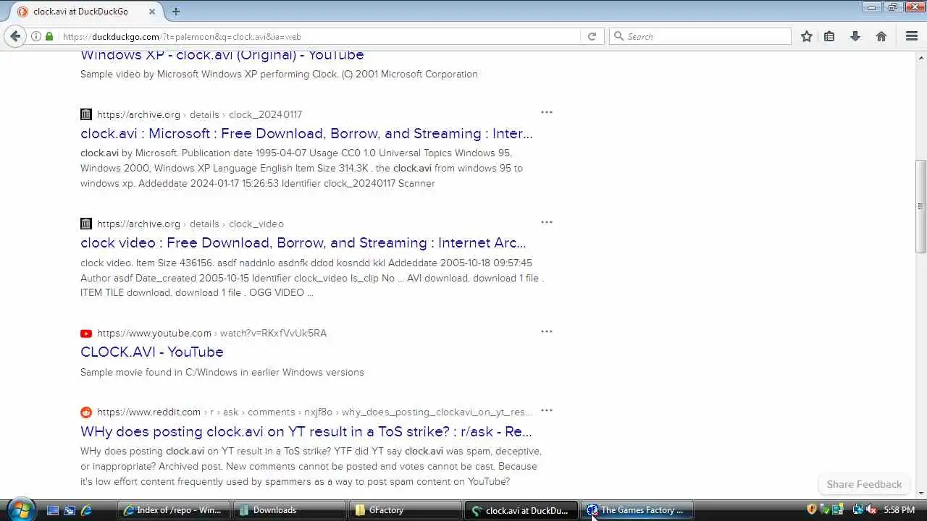Click the Show Desktop quick launch icon
The width and height of the screenshot is (927, 521).
[x=53, y=510]
